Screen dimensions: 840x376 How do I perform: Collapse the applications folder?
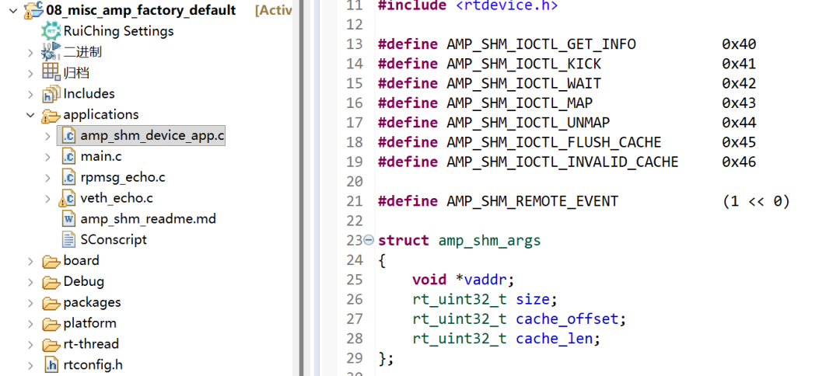point(30,115)
